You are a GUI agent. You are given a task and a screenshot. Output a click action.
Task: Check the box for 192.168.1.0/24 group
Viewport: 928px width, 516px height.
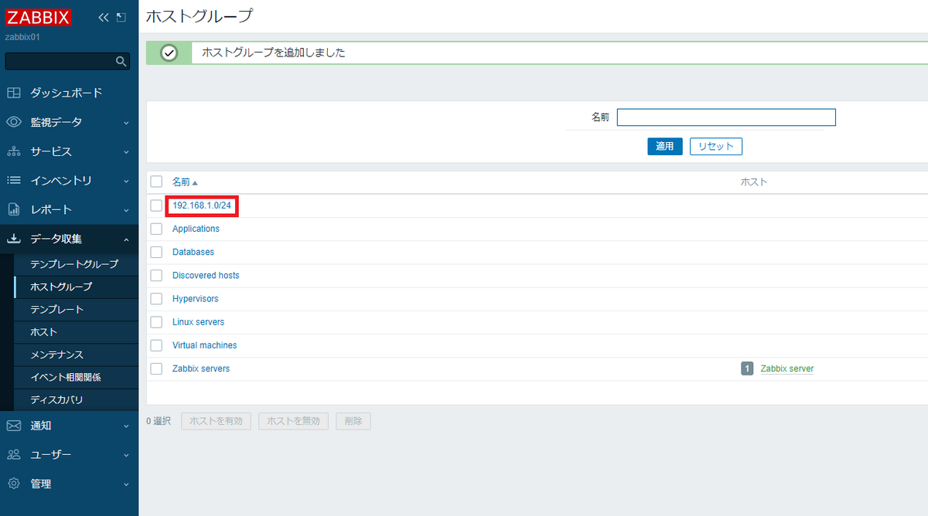[156, 205]
